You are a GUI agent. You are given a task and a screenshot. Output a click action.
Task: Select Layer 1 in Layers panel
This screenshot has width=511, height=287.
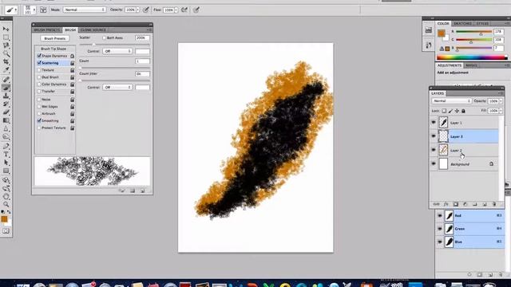(x=465, y=123)
